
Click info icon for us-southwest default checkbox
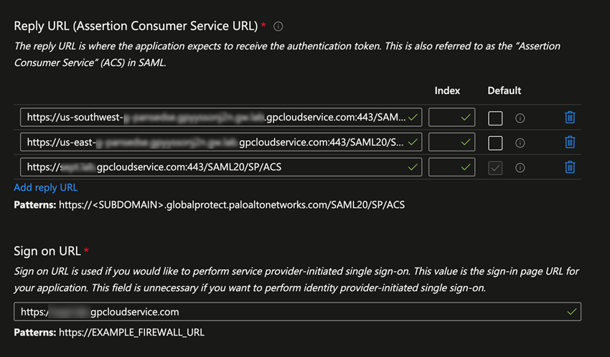520,118
